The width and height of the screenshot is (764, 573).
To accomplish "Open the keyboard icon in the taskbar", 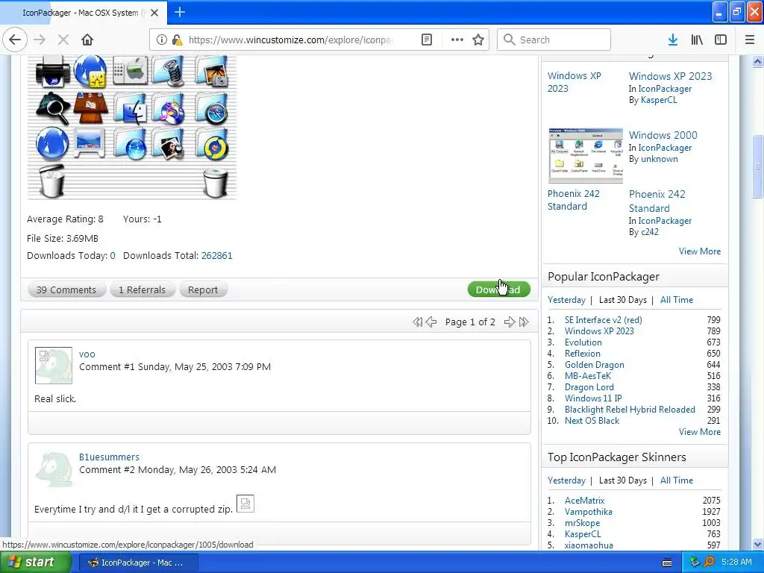I will tap(667, 563).
